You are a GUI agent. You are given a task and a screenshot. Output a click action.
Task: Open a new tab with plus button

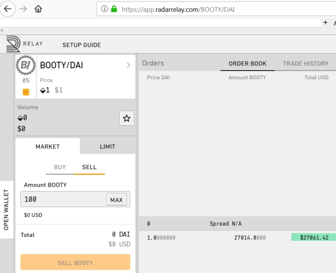[x=326, y=23]
